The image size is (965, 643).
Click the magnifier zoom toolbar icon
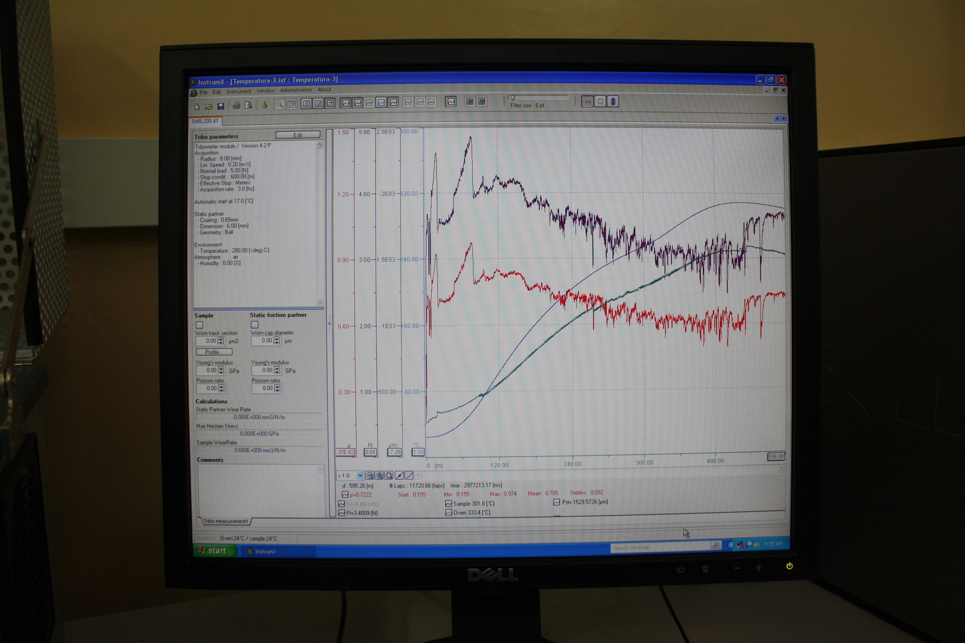(279, 104)
